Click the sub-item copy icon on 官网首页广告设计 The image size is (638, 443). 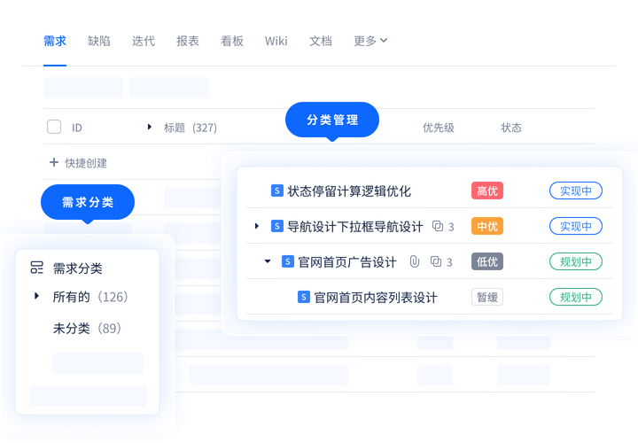[436, 261]
